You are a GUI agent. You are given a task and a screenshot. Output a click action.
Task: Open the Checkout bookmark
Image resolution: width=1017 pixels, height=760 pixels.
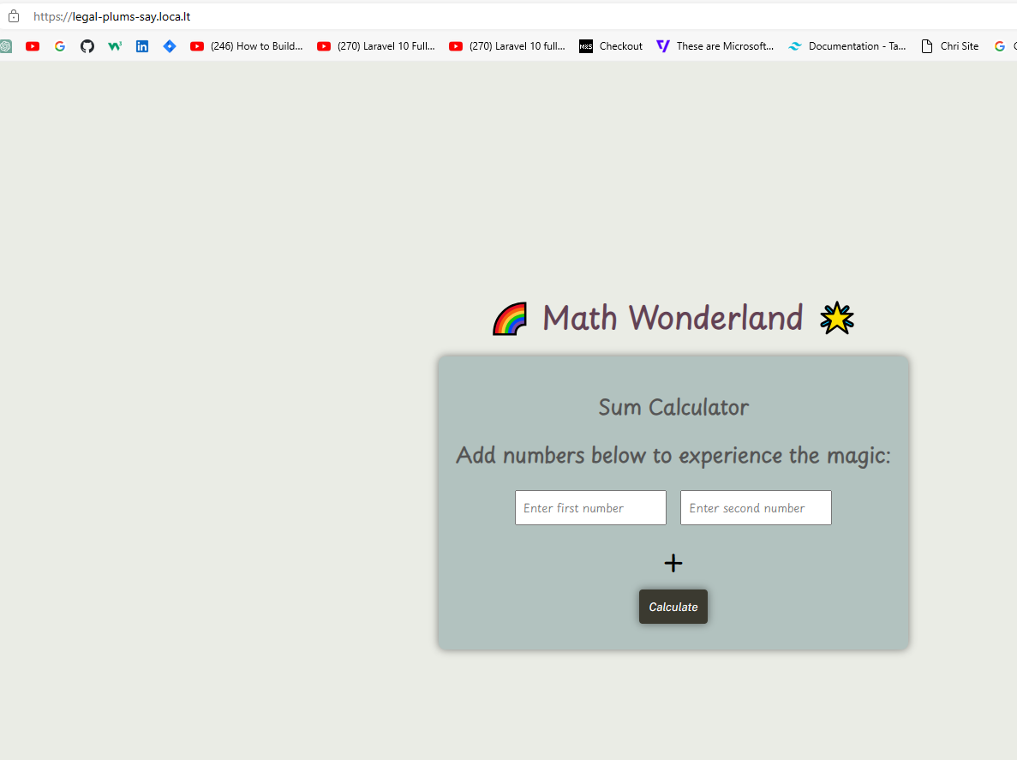610,46
